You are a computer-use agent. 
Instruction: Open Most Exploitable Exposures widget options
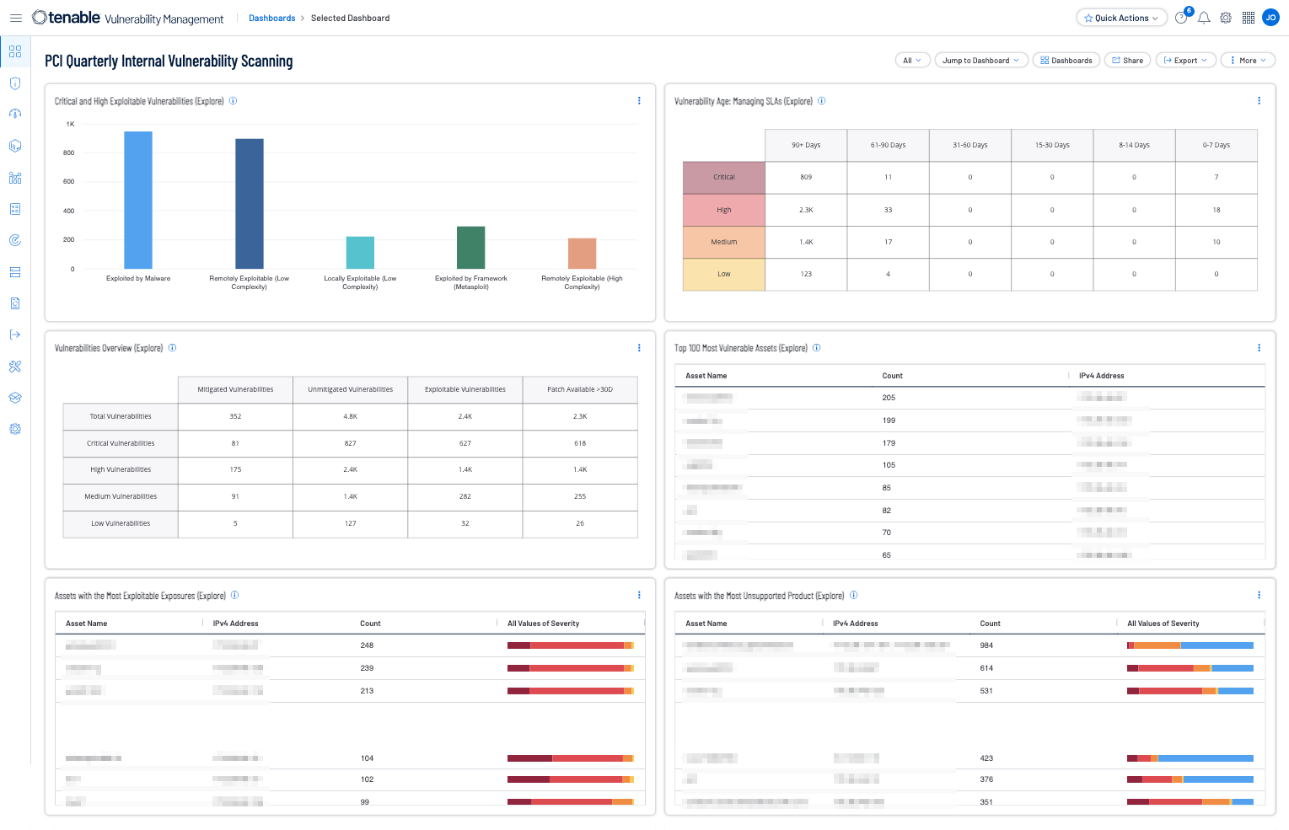coord(639,595)
